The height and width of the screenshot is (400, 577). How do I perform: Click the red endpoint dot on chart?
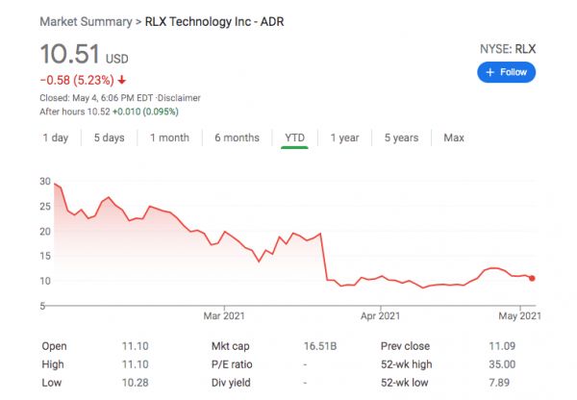coord(533,278)
